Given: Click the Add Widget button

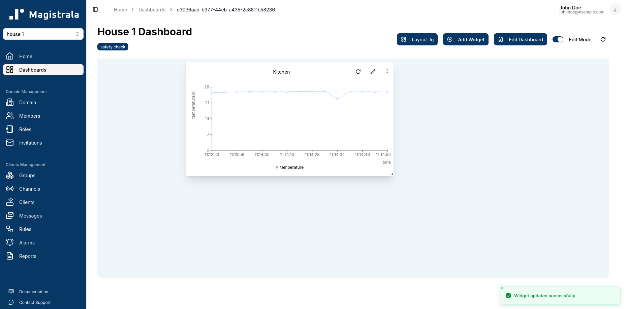Looking at the screenshot, I should (466, 39).
